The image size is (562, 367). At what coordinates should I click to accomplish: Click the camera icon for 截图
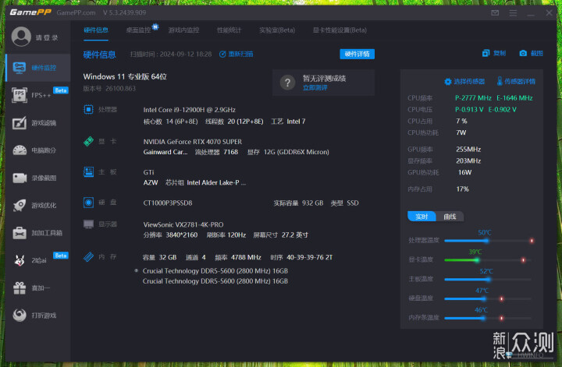point(523,53)
